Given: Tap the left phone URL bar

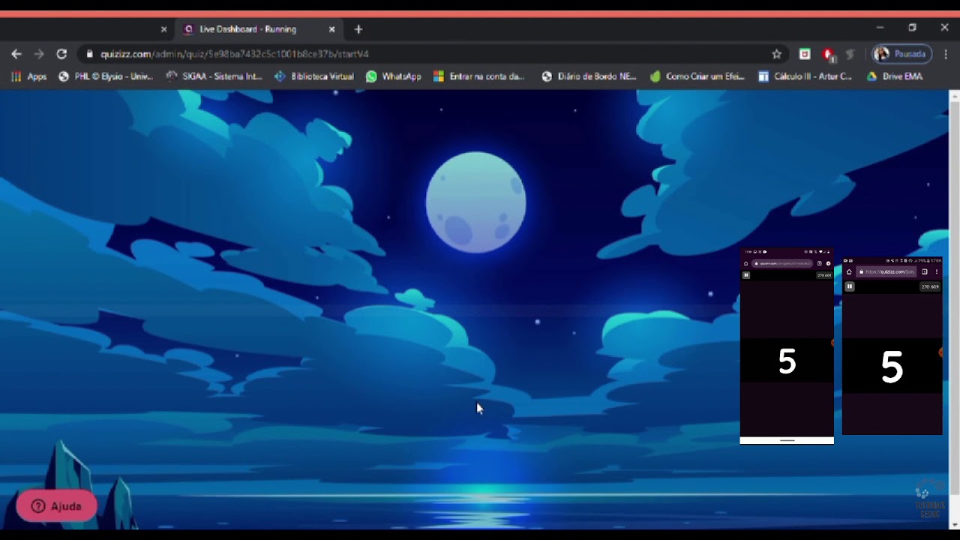Looking at the screenshot, I should [782, 263].
